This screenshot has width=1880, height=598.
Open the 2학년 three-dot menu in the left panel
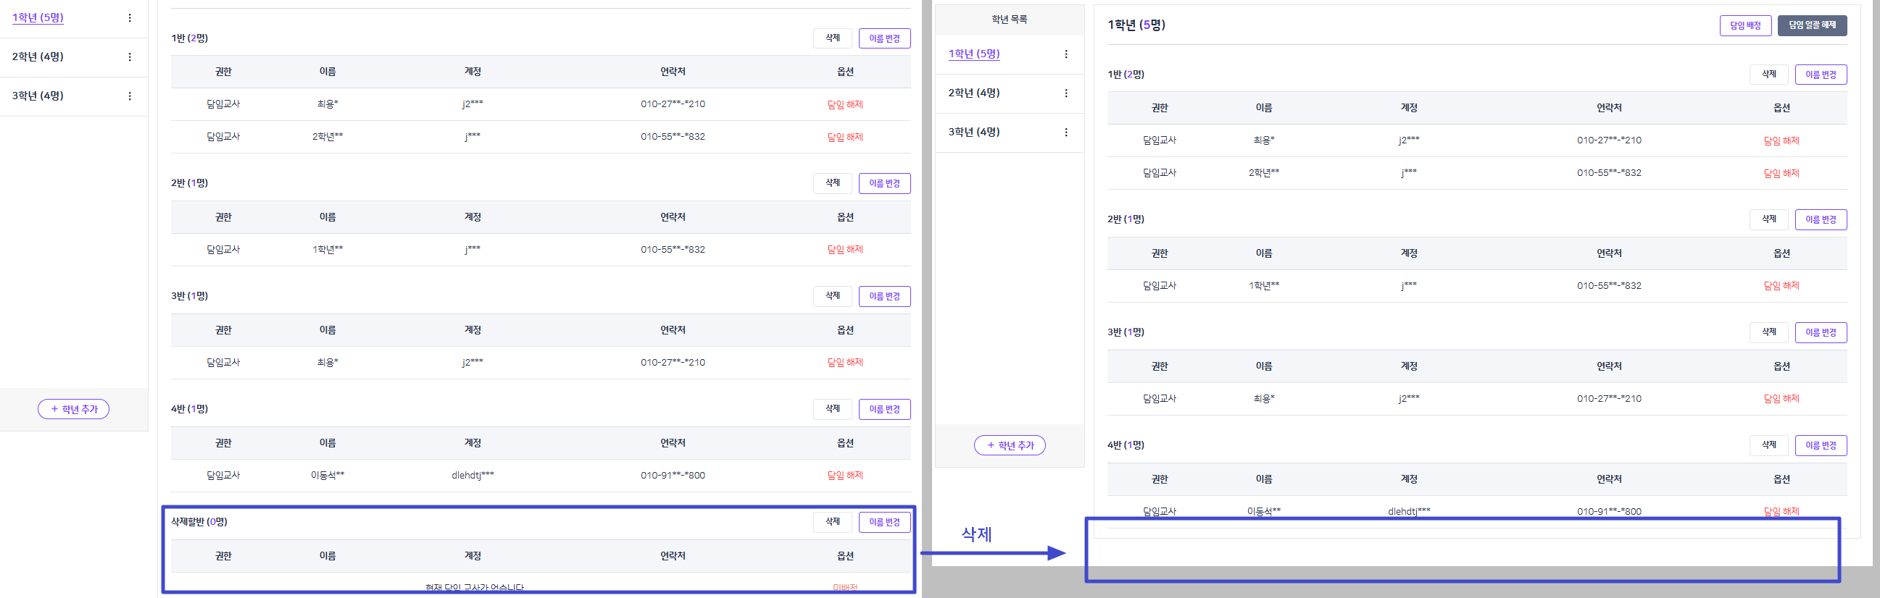(x=130, y=57)
